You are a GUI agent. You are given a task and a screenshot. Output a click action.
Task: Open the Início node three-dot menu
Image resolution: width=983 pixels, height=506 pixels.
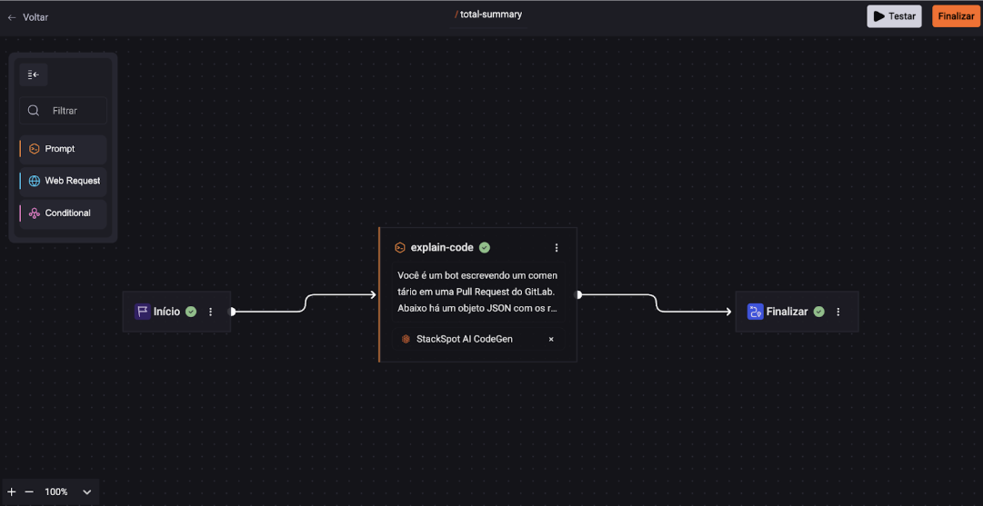click(x=211, y=312)
